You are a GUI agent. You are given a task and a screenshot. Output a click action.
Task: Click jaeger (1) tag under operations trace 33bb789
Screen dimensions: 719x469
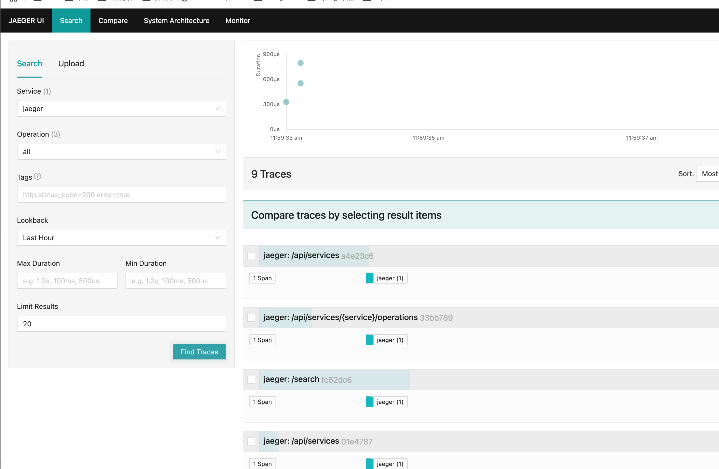pyautogui.click(x=389, y=340)
